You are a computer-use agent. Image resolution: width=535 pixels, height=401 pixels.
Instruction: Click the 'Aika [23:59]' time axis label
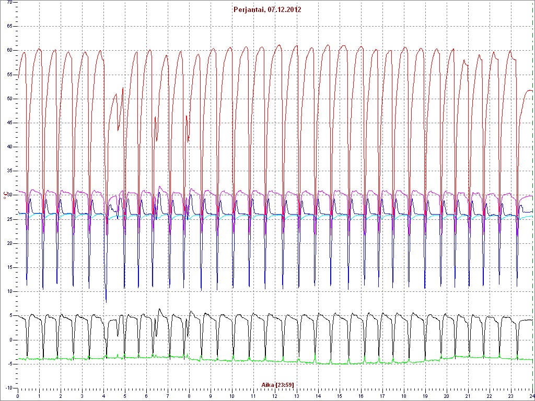click(277, 385)
